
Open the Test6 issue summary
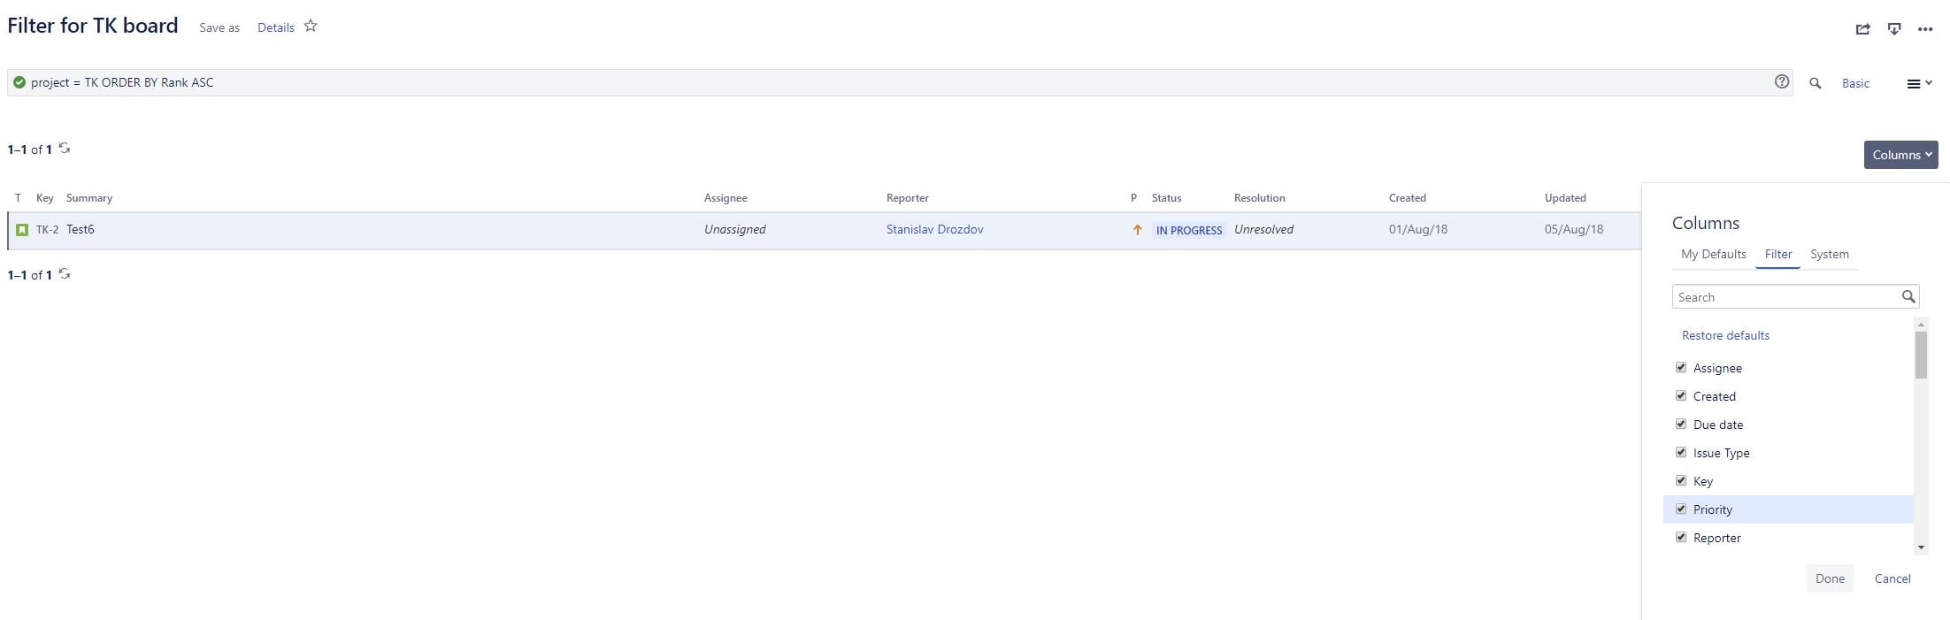[x=80, y=229]
